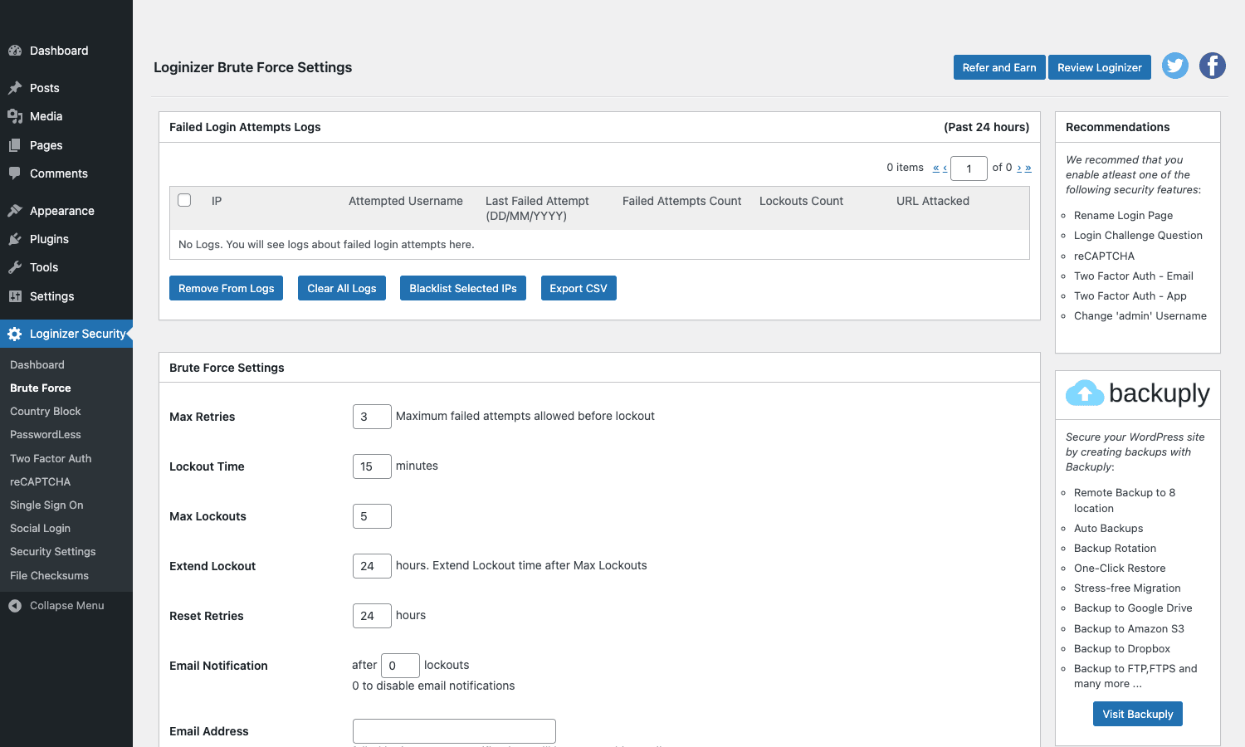
Task: Click the Tools wrench icon
Action: click(x=15, y=267)
